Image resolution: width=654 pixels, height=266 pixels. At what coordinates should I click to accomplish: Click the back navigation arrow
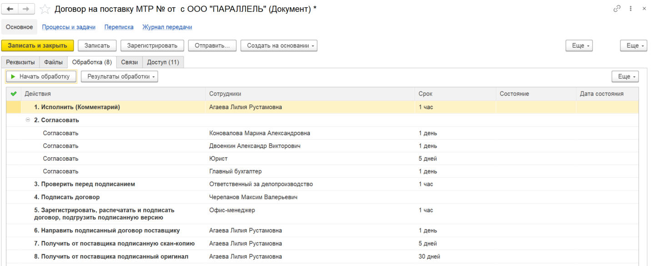pos(10,9)
